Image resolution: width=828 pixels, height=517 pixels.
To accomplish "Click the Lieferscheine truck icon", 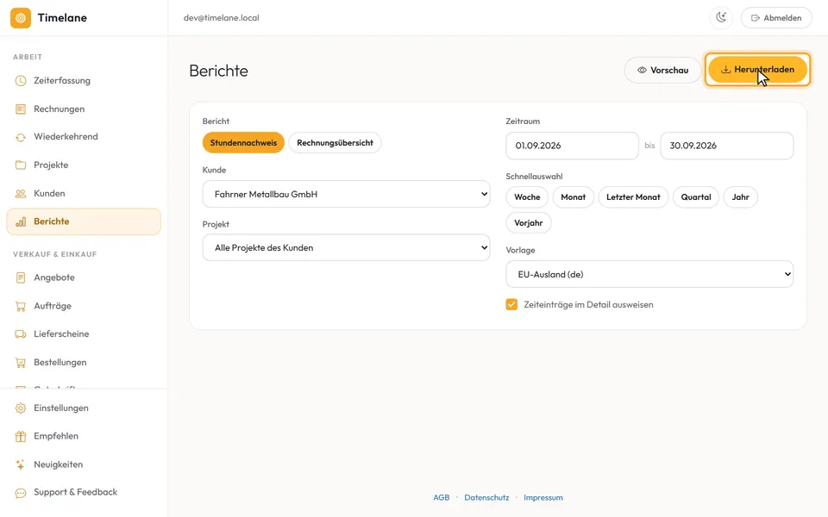I will point(21,334).
